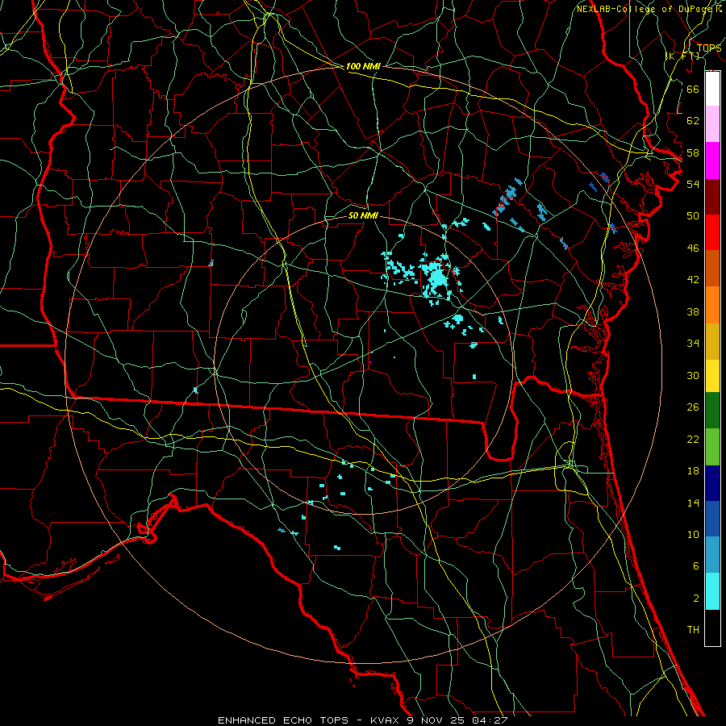Click the white swatch in the tops legend
726x726 pixels.
(712, 89)
